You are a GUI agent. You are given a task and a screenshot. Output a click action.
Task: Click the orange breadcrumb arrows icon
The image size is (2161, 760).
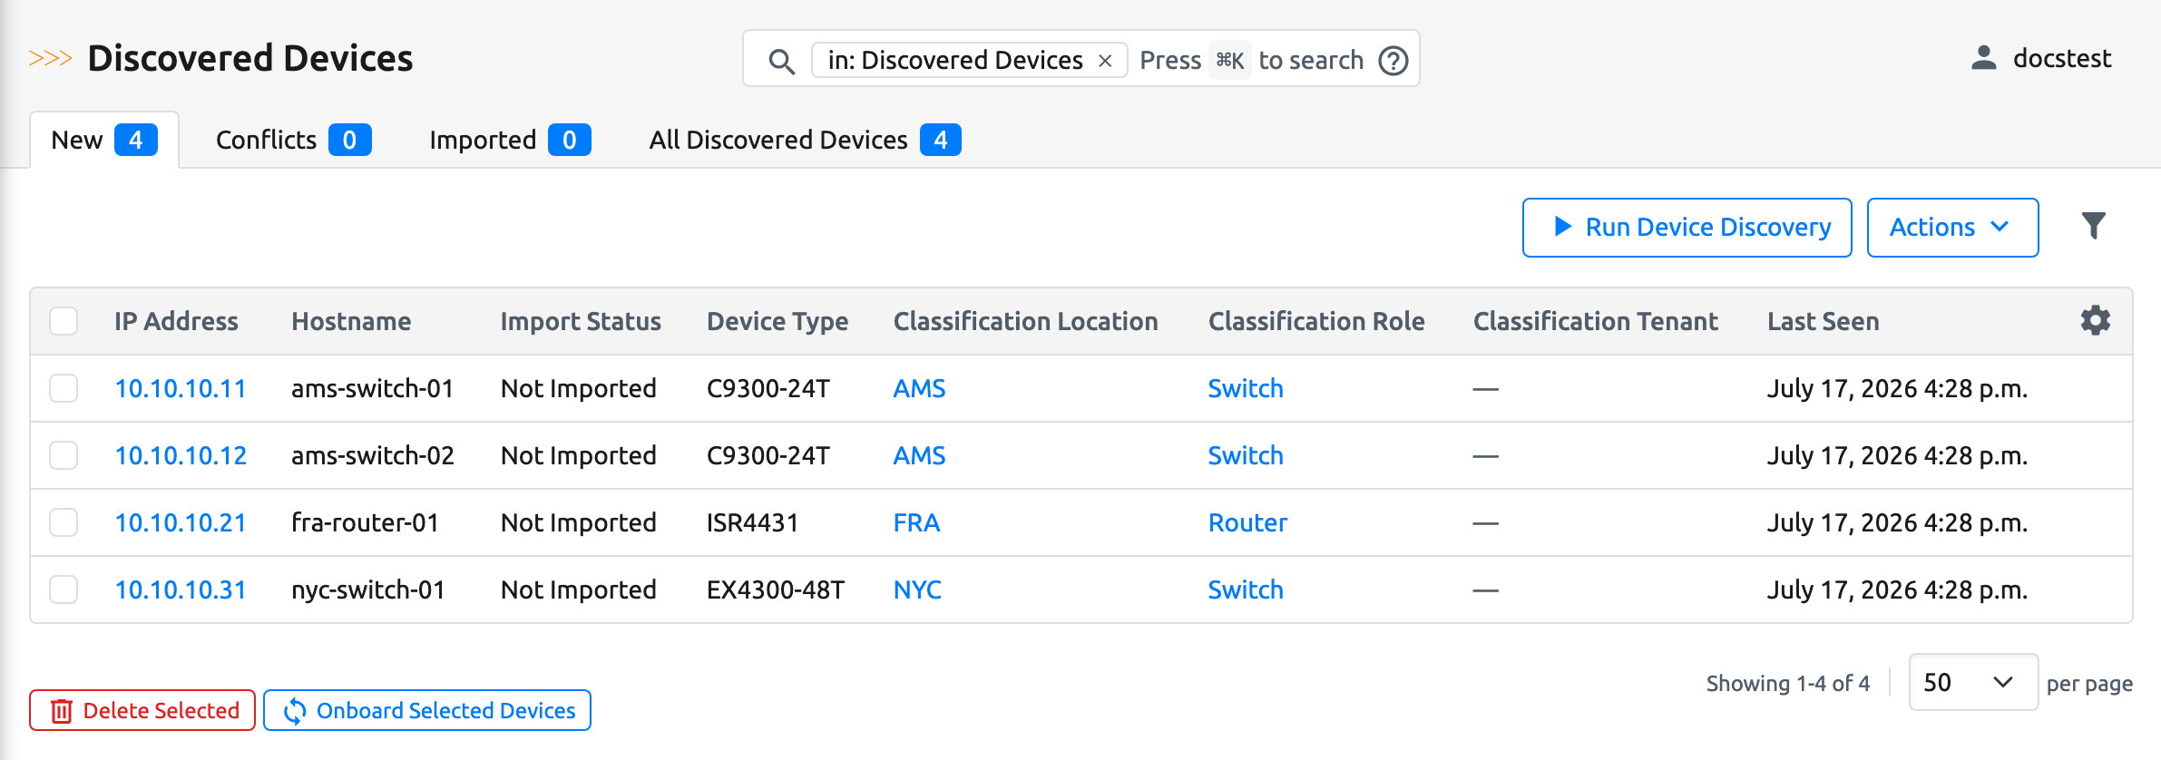[x=50, y=59]
